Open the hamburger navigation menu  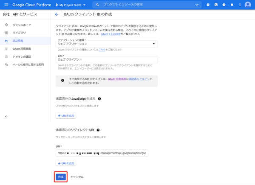6,5
